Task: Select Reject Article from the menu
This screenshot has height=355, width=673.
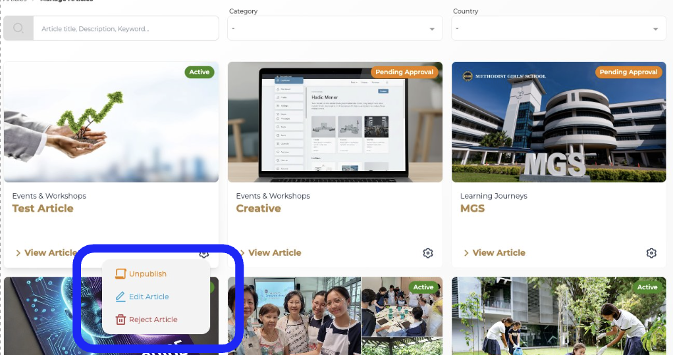Action: [153, 320]
